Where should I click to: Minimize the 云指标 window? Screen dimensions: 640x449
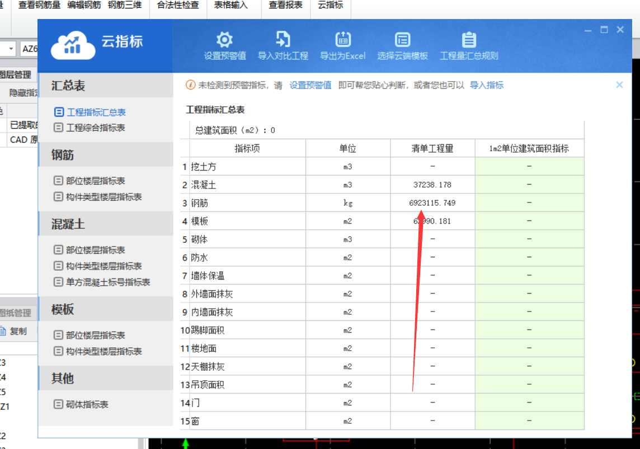(588, 30)
